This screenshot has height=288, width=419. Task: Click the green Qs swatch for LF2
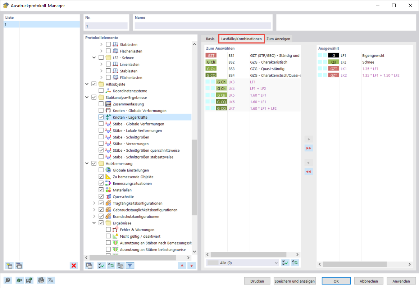click(333, 62)
